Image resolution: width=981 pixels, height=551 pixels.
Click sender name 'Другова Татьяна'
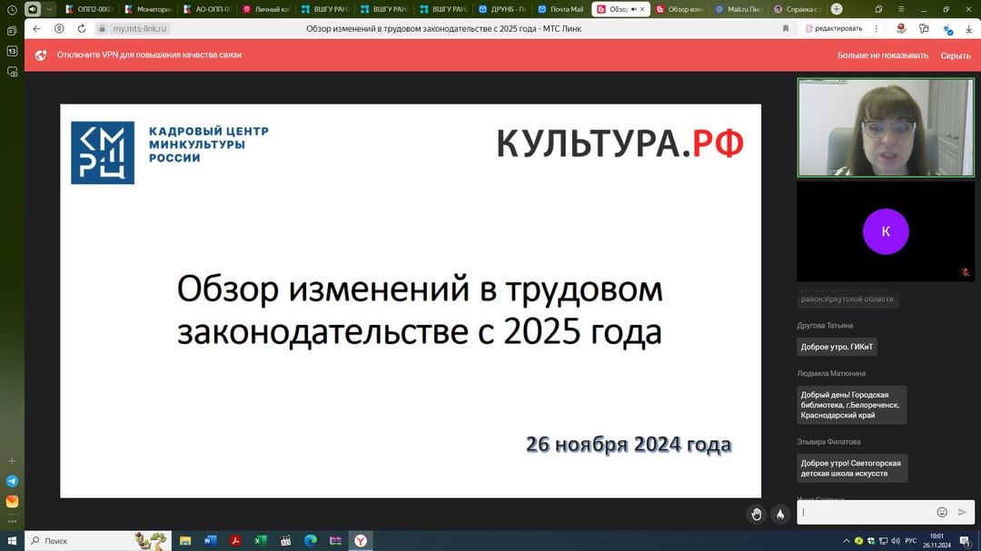(x=825, y=326)
